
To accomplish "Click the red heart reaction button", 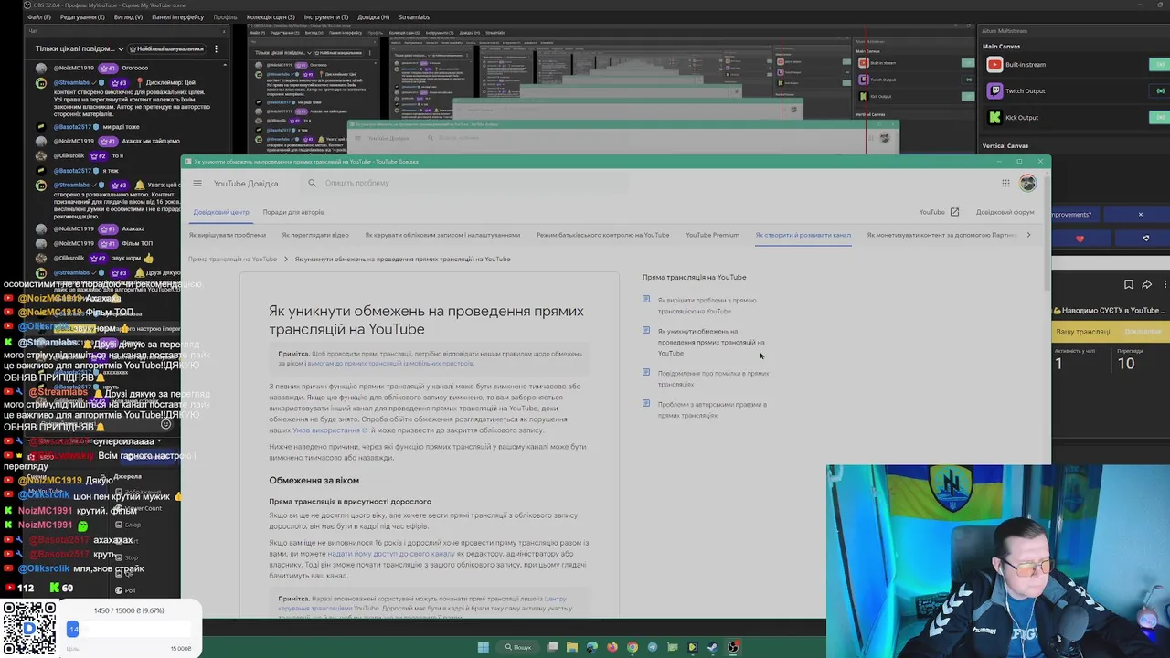I will [x=1080, y=239].
